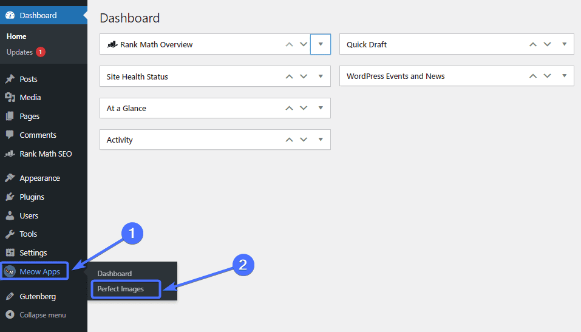The image size is (581, 332).
Task: Move WordPress Events and News widget down
Action: tap(547, 76)
